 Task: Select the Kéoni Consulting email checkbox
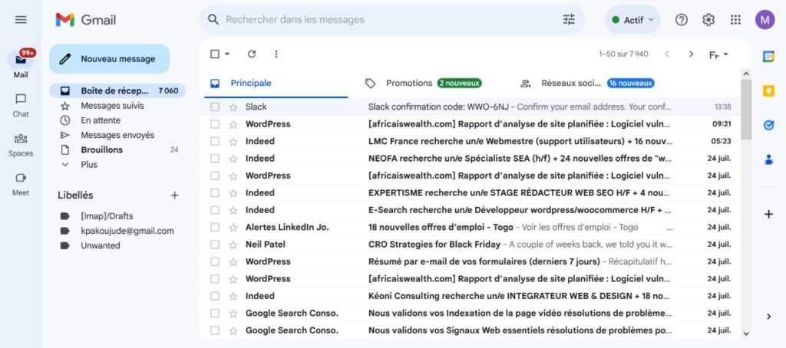point(215,296)
